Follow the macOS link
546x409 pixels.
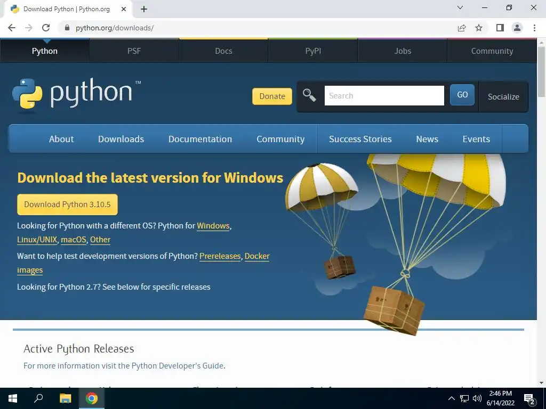74,240
